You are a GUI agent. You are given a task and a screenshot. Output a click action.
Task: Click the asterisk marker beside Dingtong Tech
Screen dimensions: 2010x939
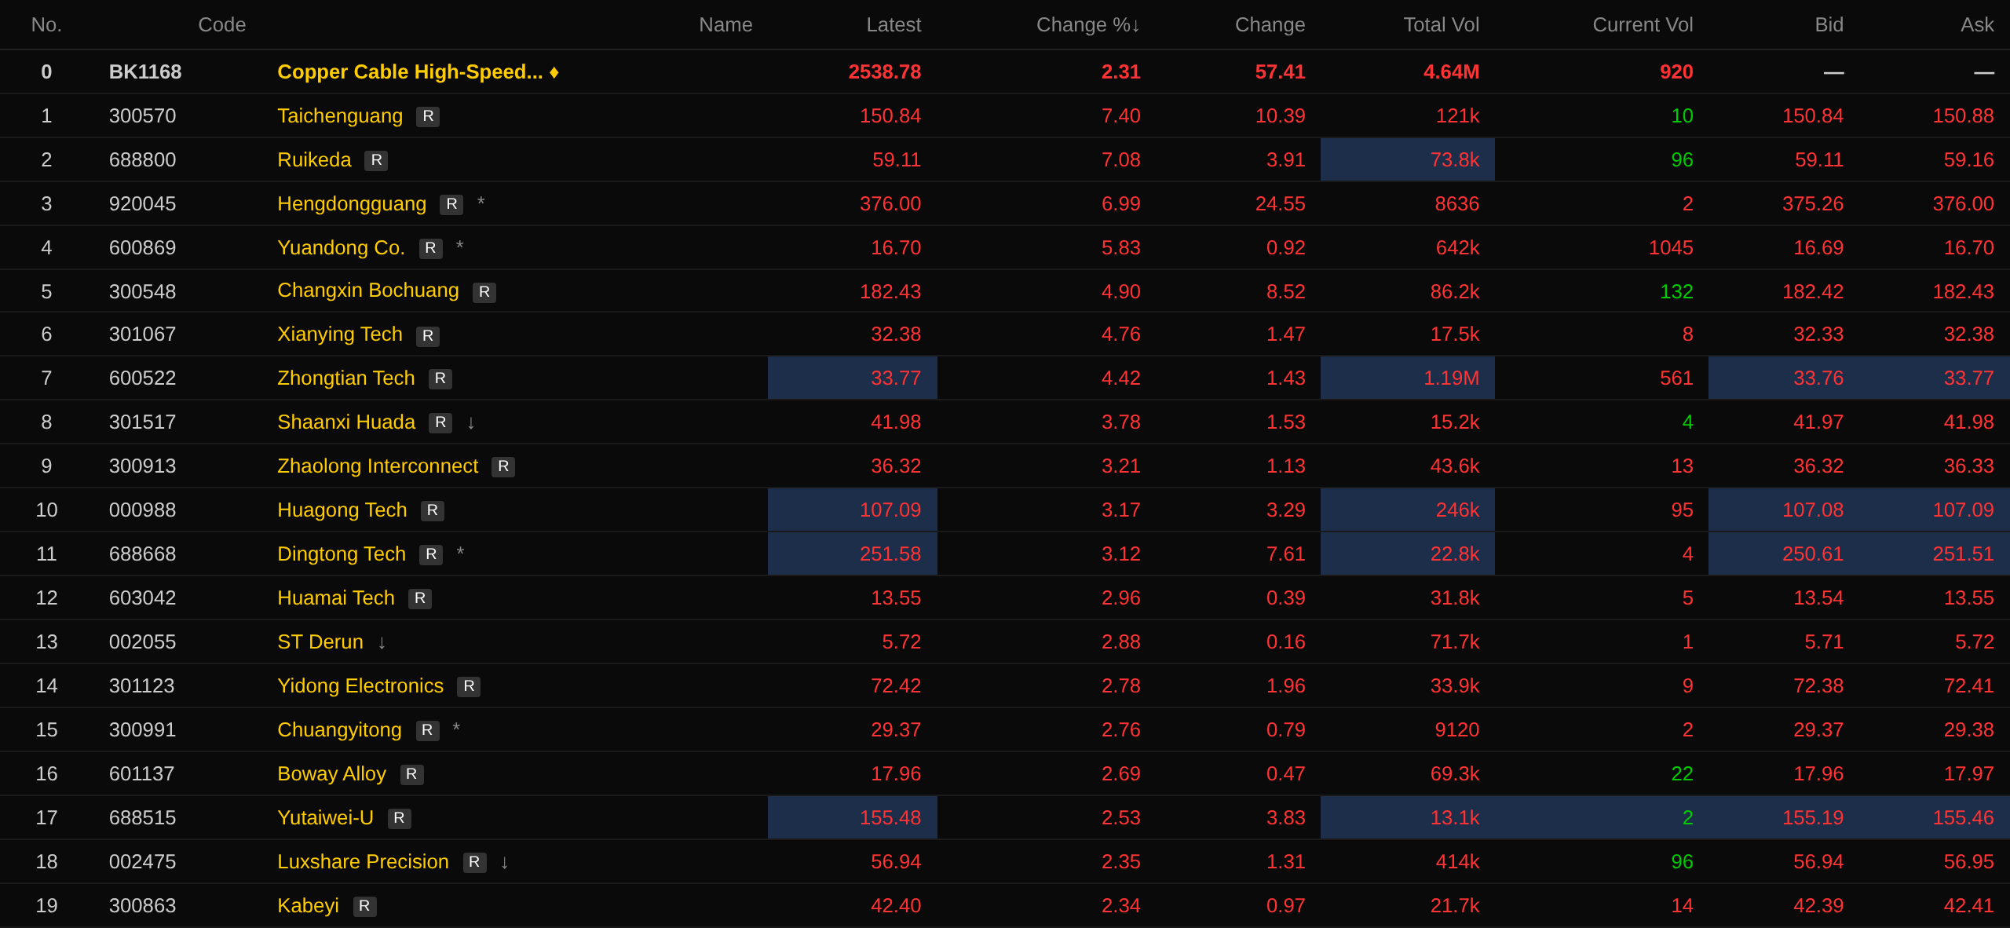[x=461, y=553]
